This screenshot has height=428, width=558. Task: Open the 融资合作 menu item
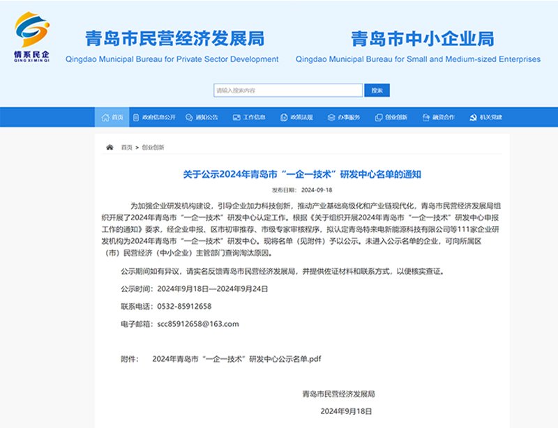pos(438,117)
